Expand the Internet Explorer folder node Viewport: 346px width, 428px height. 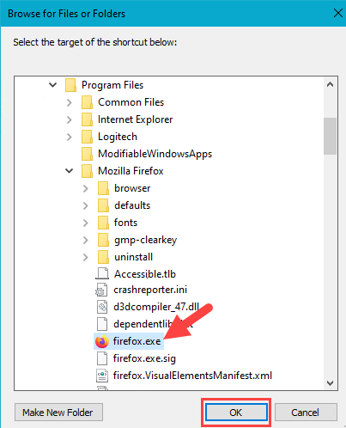tap(69, 119)
